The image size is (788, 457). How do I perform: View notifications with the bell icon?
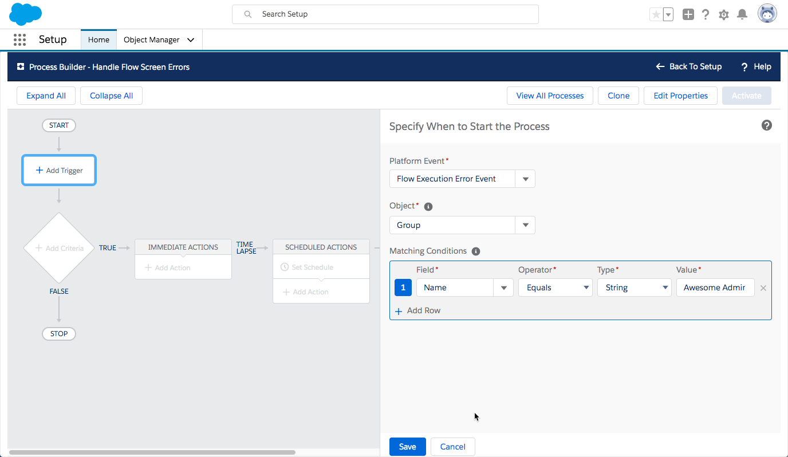(x=742, y=14)
